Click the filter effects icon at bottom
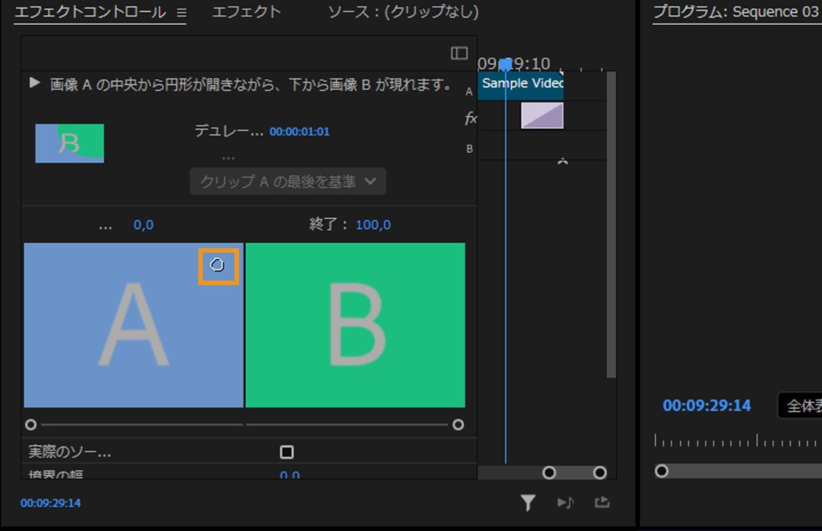Image resolution: width=822 pixels, height=531 pixels. click(x=528, y=502)
